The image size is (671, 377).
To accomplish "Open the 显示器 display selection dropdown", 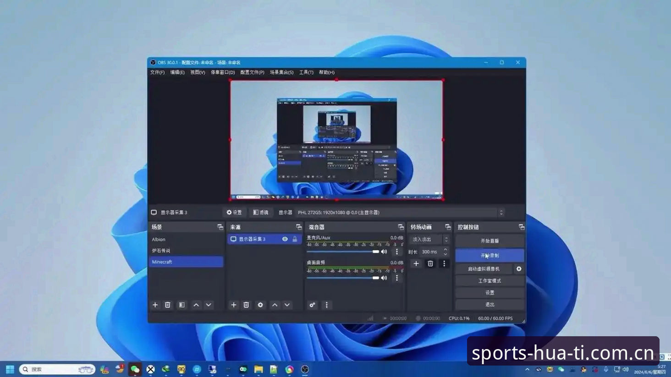I will [400, 213].
